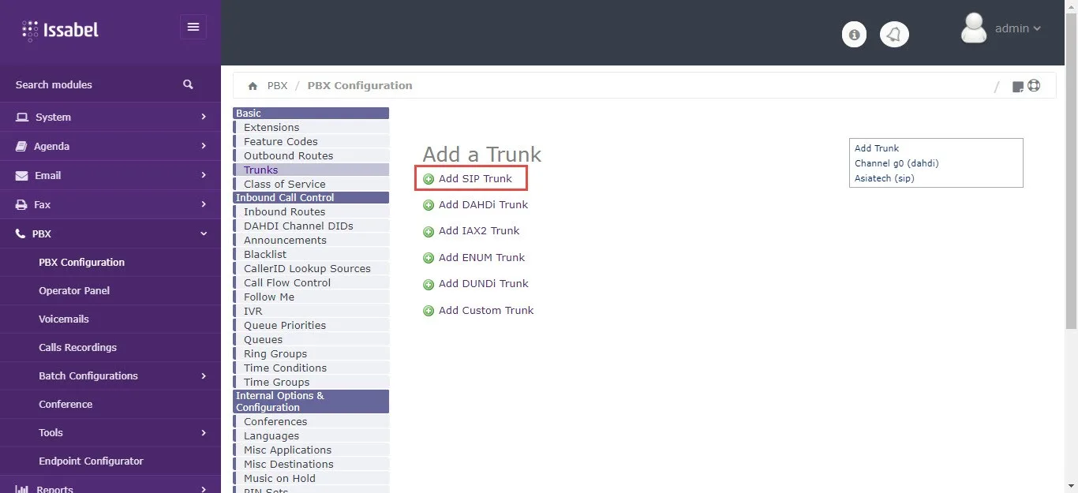Click green plus icon beside Add DUNDi Trunk
Screen dimensions: 1078x493
[429, 285]
